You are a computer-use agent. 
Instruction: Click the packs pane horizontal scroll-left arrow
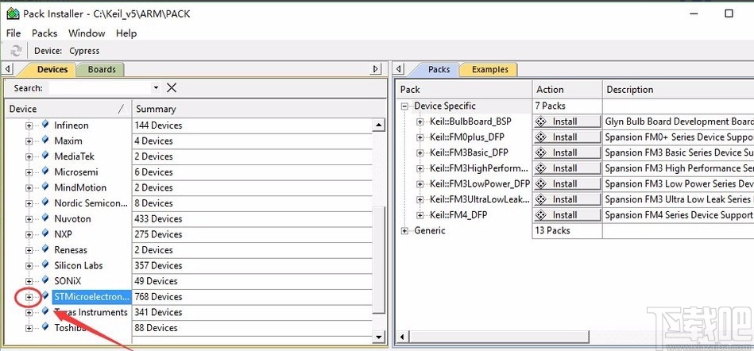click(402, 337)
